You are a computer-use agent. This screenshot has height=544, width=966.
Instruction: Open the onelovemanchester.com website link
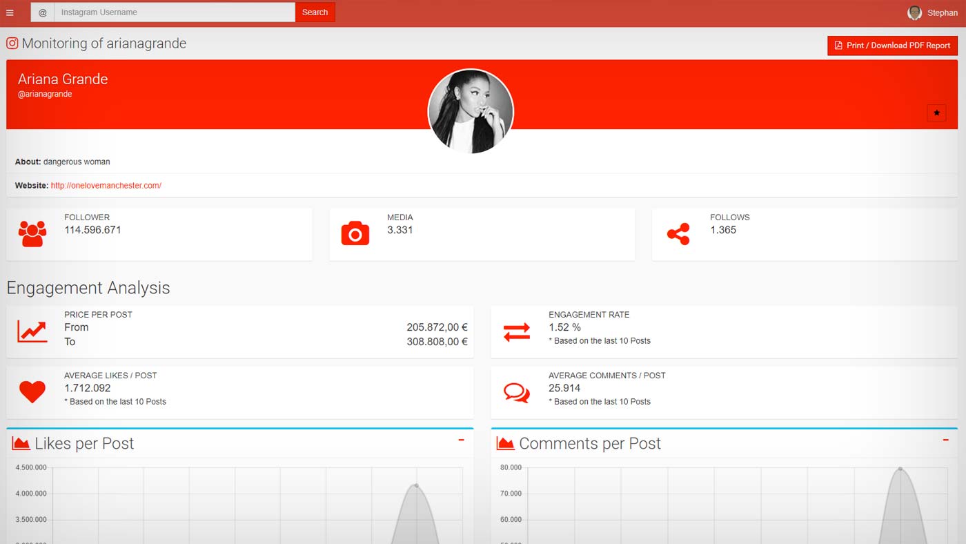tap(106, 186)
